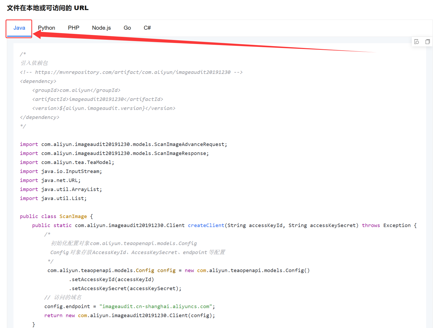
Task: Click the import java.io.InputStream line
Action: (x=61, y=171)
